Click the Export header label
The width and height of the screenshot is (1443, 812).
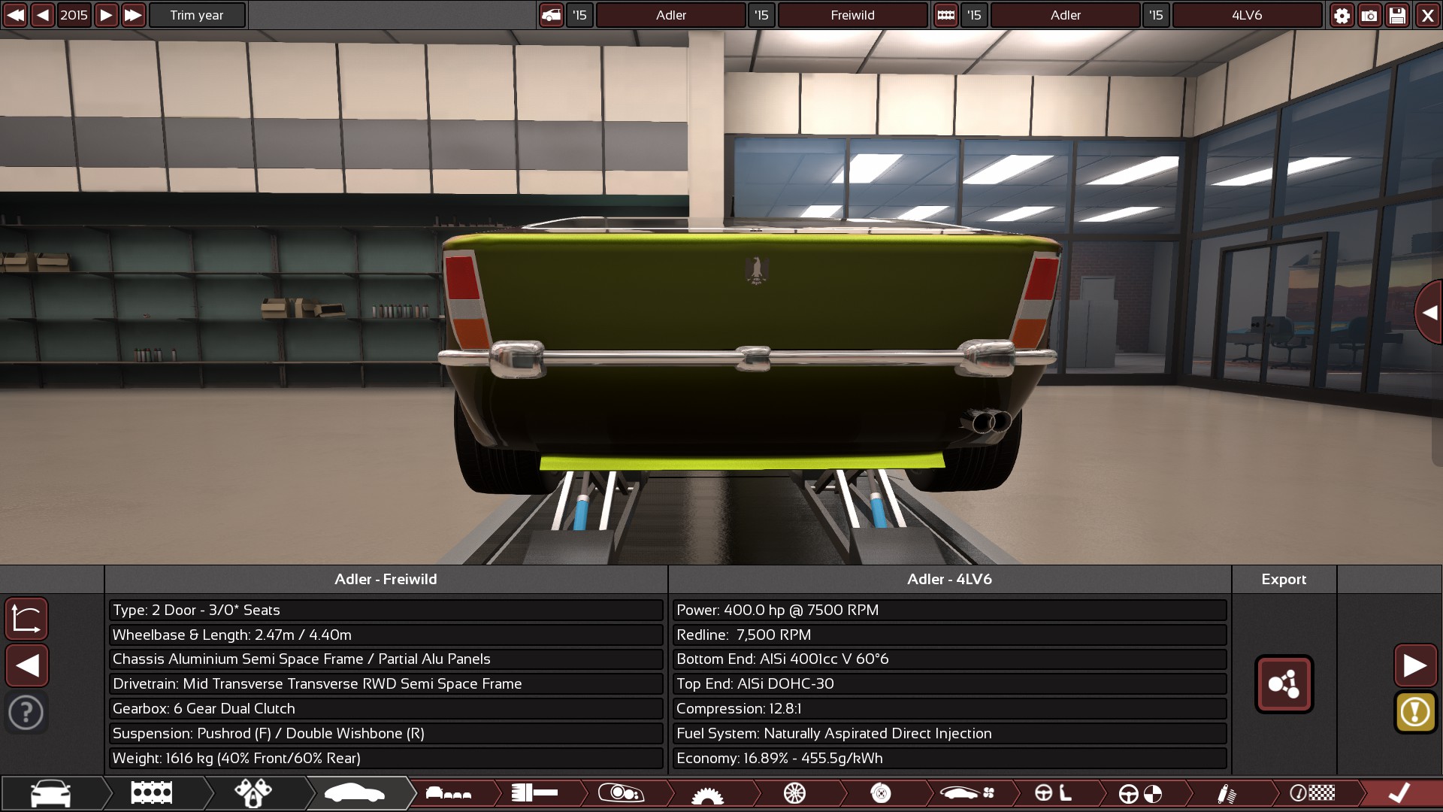pos(1284,579)
